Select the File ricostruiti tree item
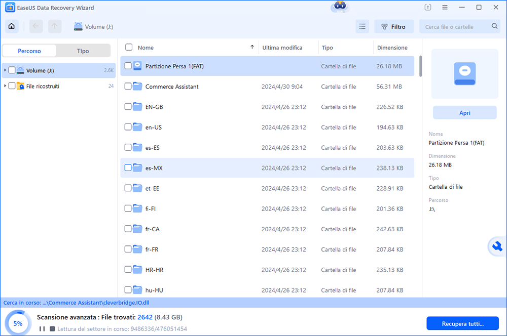The width and height of the screenshot is (507, 336). [59, 86]
